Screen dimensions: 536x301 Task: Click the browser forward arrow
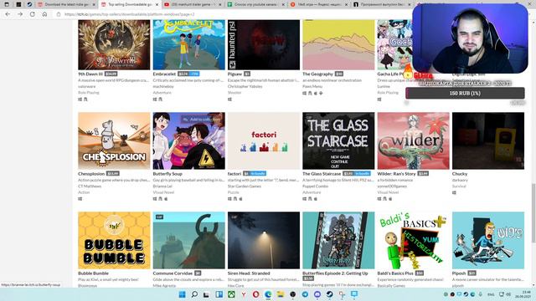[x=20, y=14]
